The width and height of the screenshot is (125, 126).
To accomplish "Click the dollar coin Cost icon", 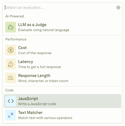I will [x=11, y=50].
